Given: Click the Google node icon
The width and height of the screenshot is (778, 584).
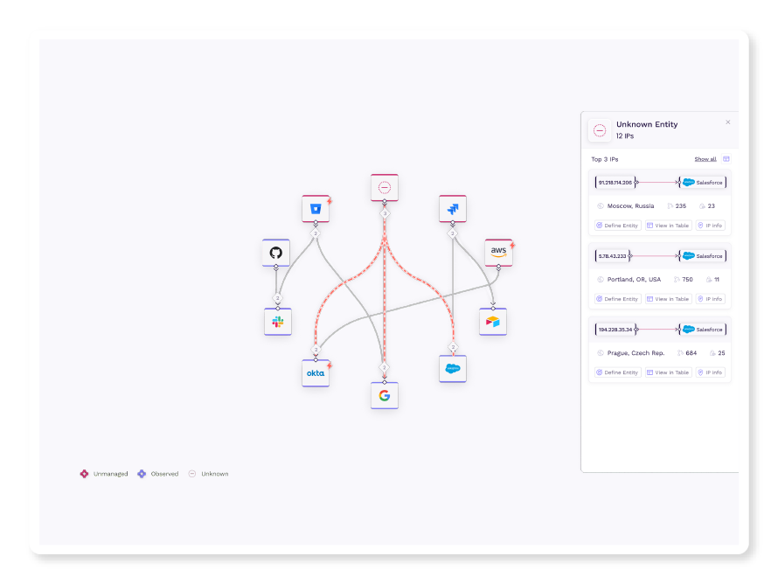Looking at the screenshot, I should pos(384,395).
